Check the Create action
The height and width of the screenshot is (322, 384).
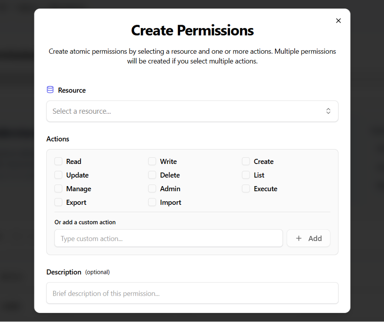[246, 161]
